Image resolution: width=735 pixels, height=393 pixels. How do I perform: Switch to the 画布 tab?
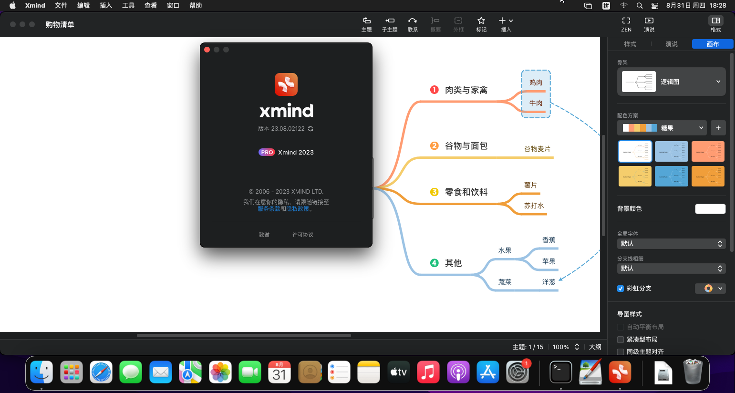tap(713, 44)
